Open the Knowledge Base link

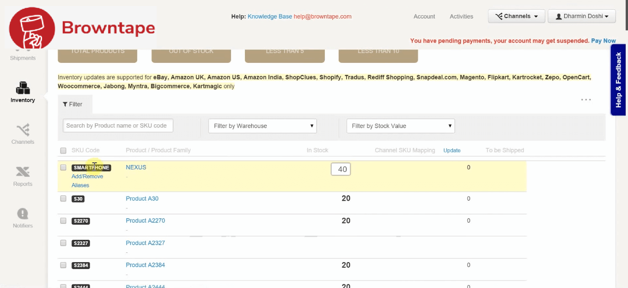click(270, 16)
